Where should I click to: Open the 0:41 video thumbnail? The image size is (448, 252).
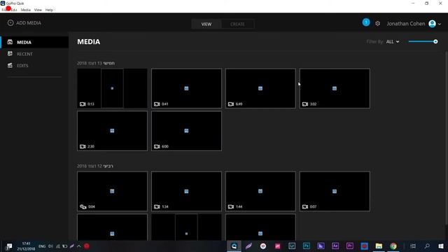(186, 88)
